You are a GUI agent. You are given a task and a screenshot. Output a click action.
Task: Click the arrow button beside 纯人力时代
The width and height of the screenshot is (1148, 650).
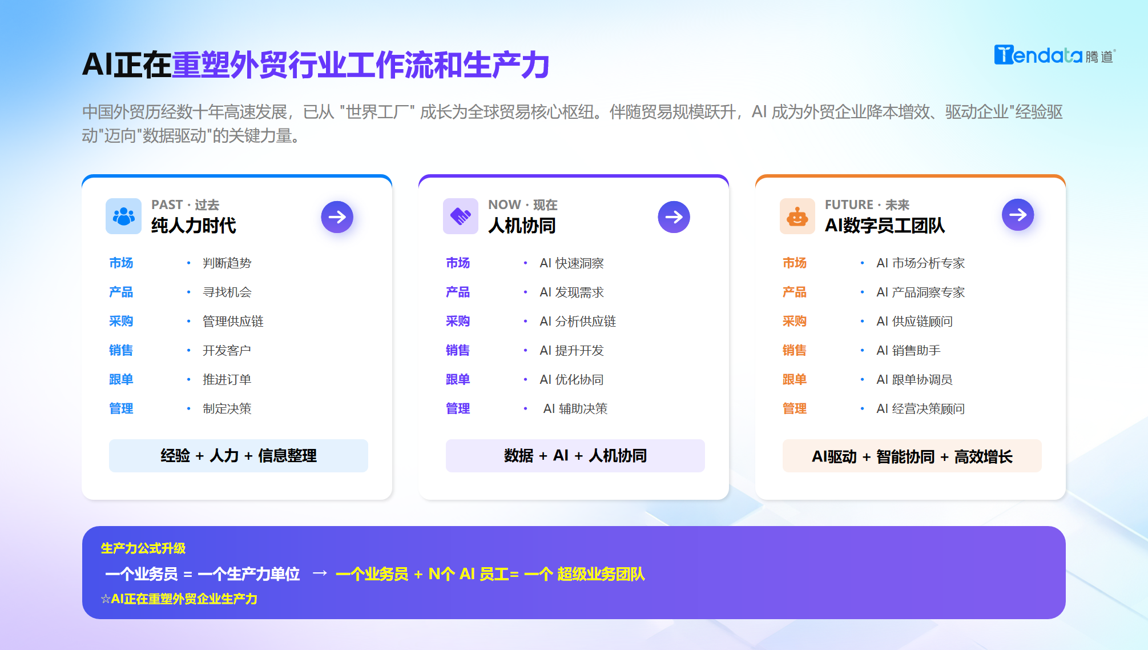pos(337,217)
